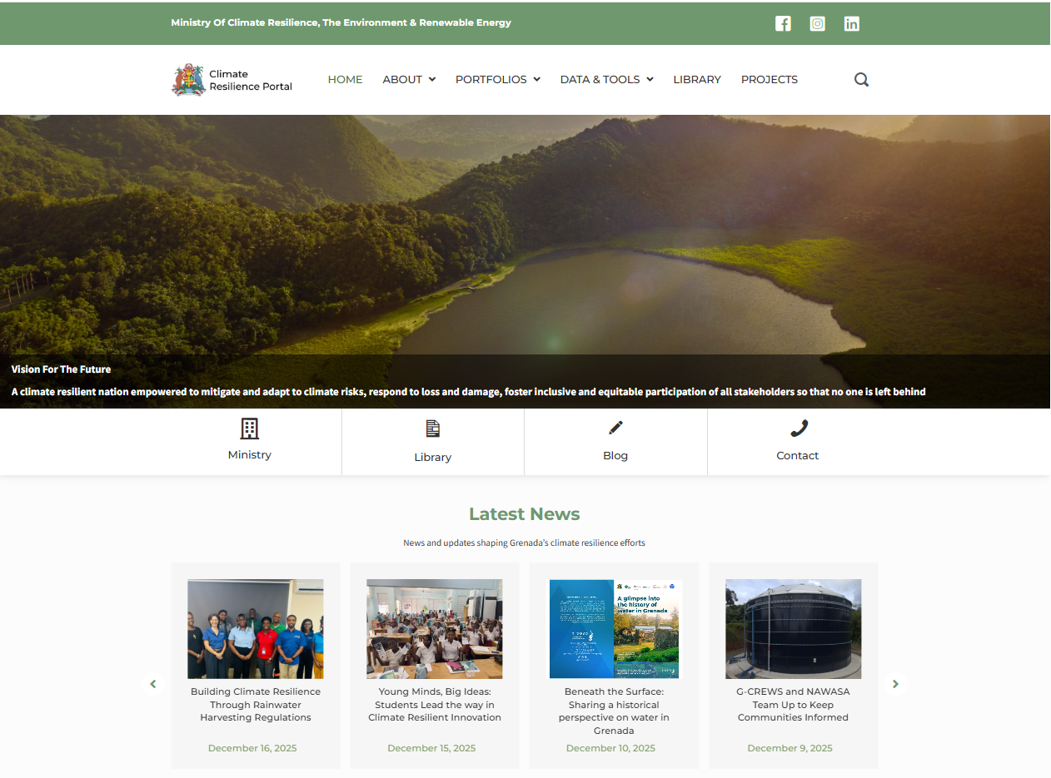Viewport: 1051px width, 778px height.
Task: Go to the HOME menu item
Action: click(345, 80)
